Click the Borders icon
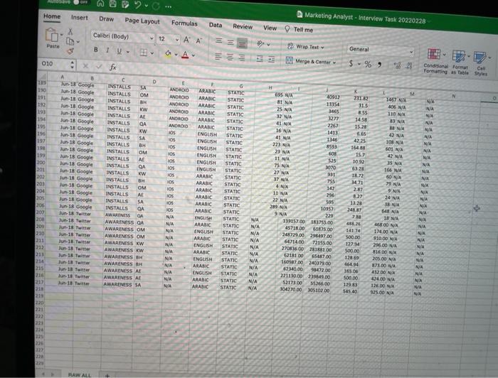Screen dimensions: 498x378 (144, 53)
